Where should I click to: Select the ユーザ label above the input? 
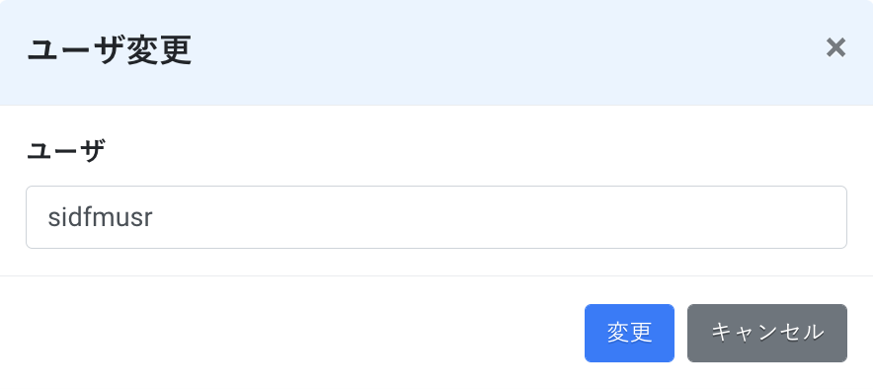point(66,151)
